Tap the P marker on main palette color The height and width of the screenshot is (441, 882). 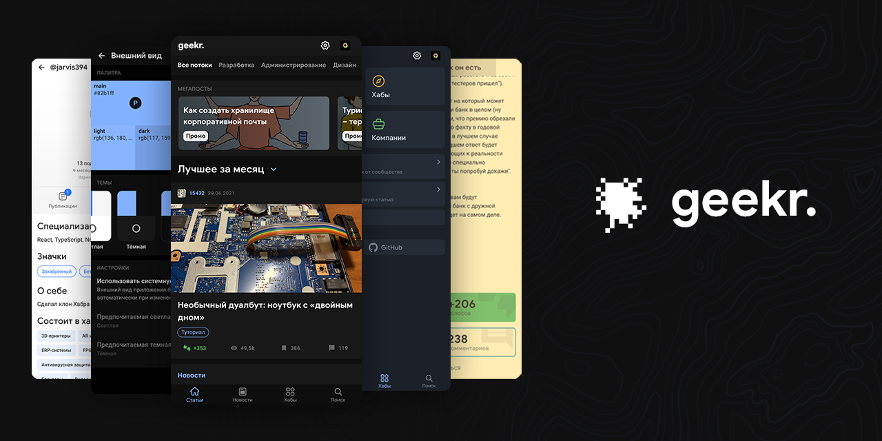tap(136, 103)
